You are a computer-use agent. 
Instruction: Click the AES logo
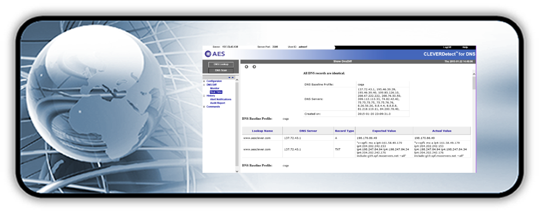click(x=215, y=54)
